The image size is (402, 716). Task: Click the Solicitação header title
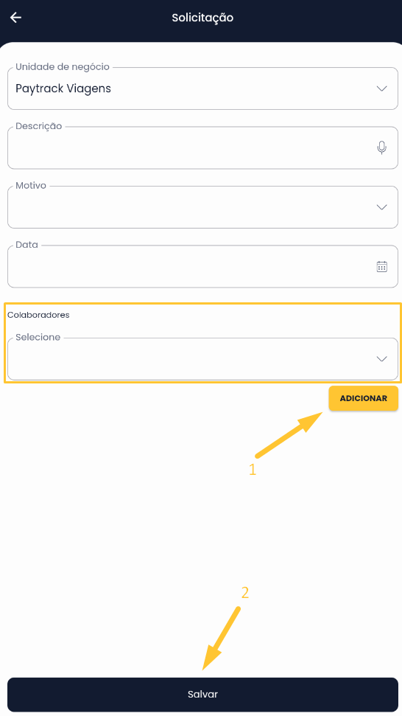(202, 18)
